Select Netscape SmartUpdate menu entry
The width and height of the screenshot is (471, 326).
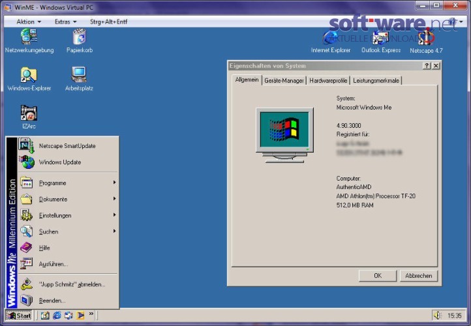pyautogui.click(x=68, y=146)
